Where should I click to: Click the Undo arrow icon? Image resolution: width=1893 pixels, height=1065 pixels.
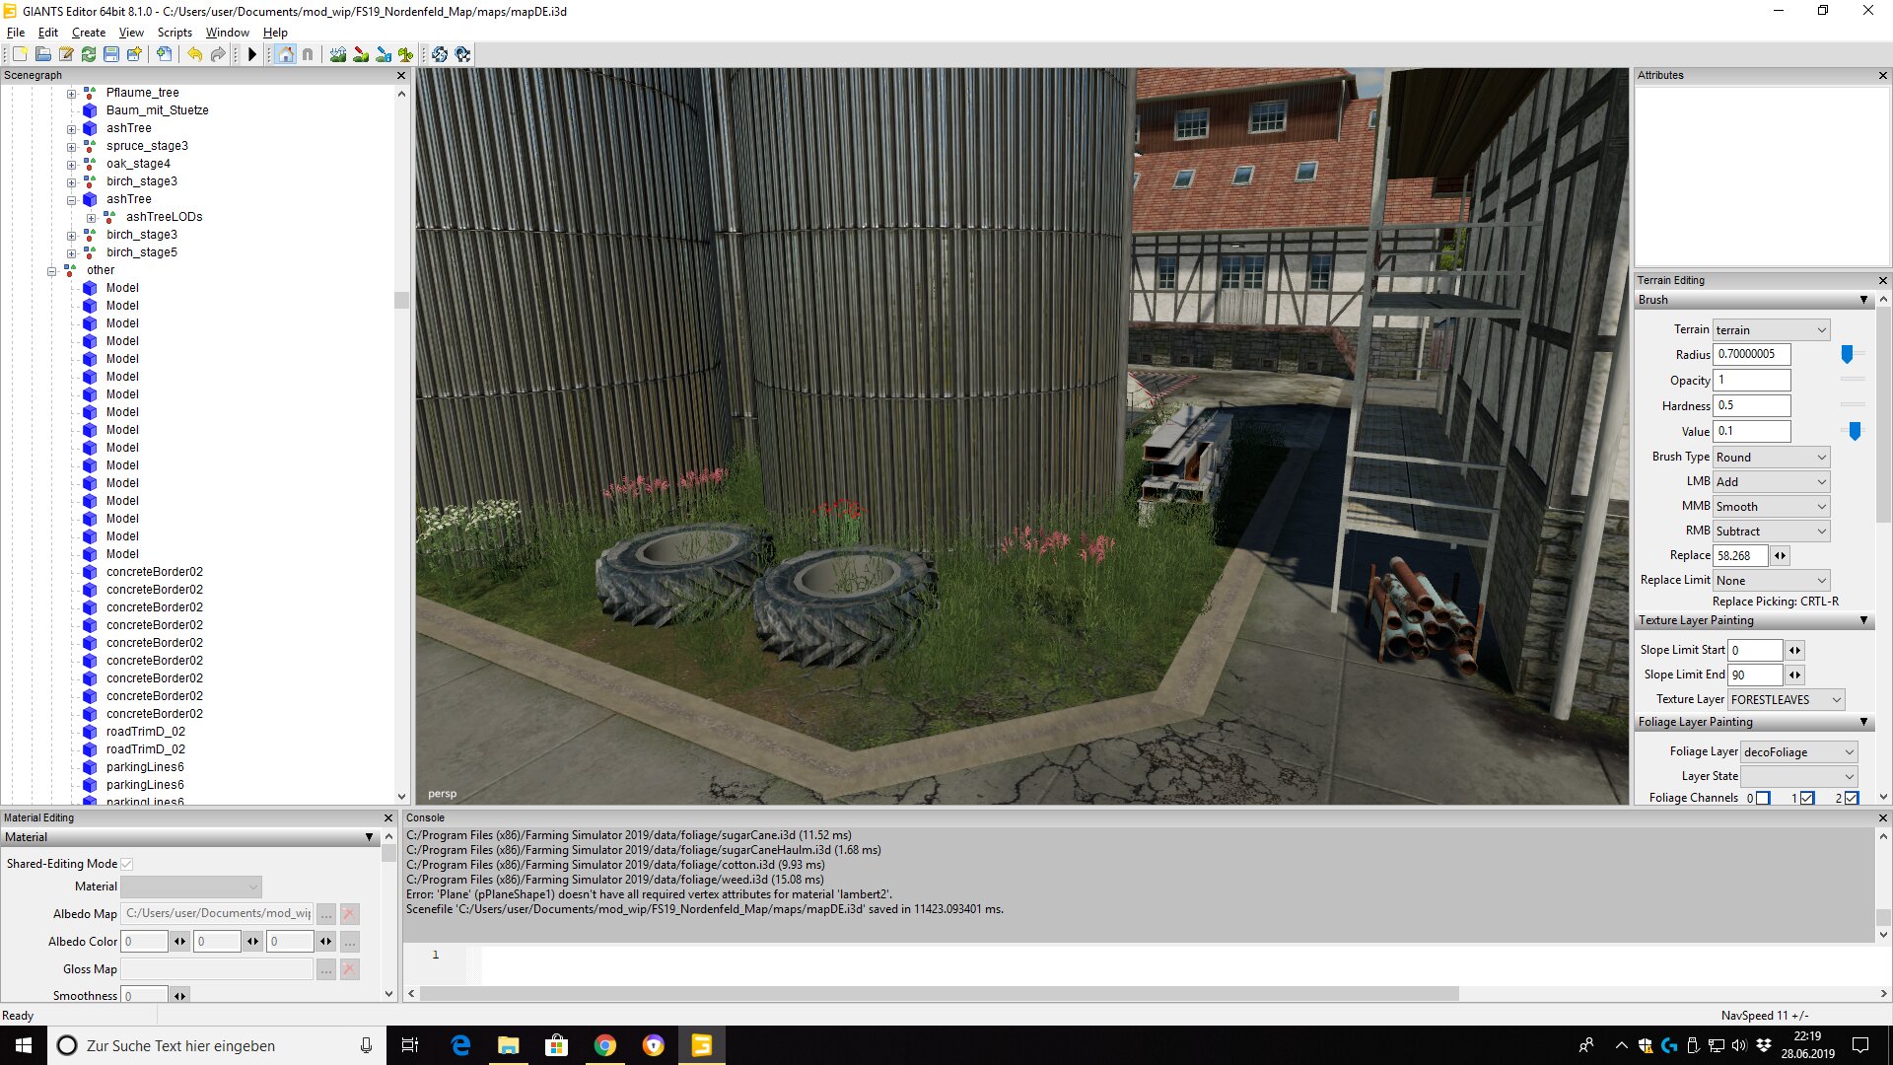[194, 54]
